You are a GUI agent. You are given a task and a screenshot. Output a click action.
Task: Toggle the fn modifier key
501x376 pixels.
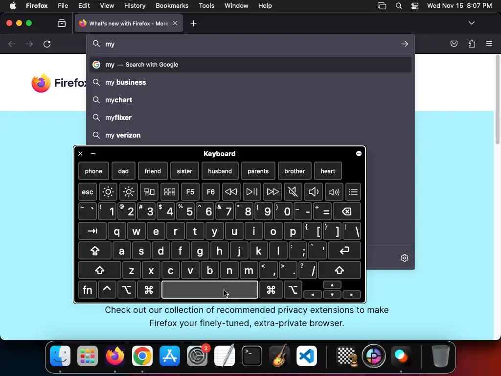pyautogui.click(x=88, y=290)
